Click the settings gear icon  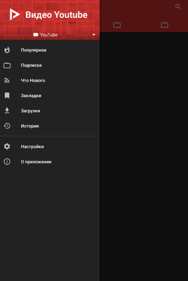tap(7, 146)
